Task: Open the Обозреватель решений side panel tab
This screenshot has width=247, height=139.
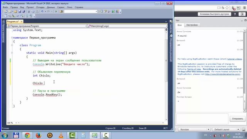Action: click(171, 48)
